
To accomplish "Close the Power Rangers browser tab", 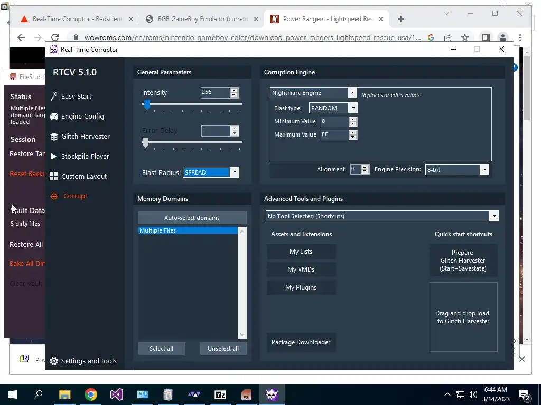I will pos(380,20).
